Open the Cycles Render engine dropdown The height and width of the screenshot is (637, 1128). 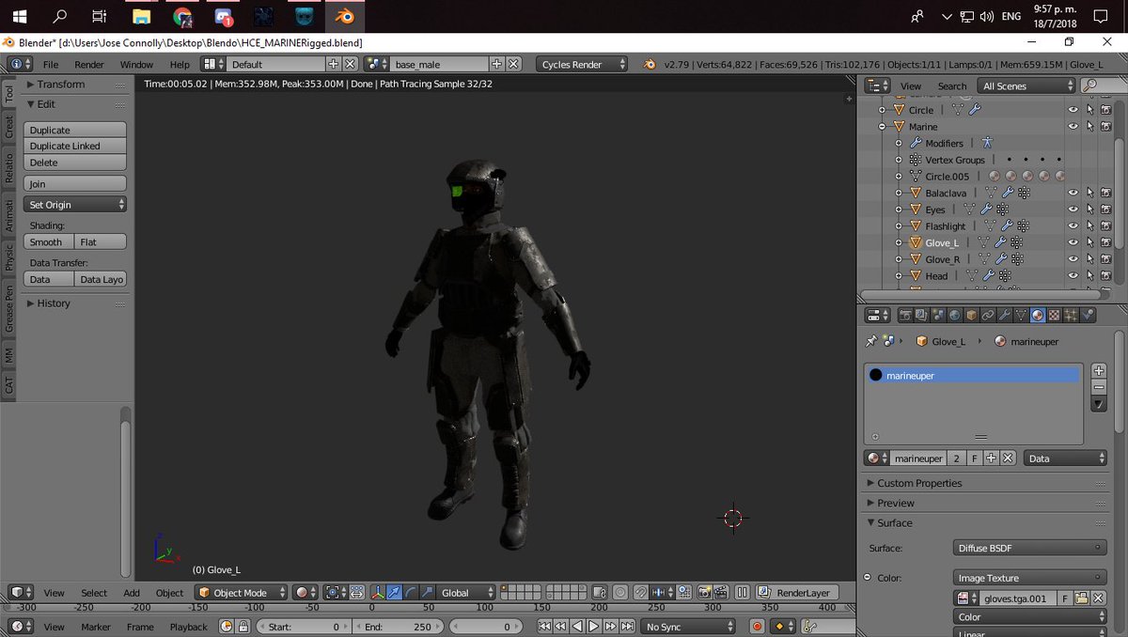tap(583, 65)
